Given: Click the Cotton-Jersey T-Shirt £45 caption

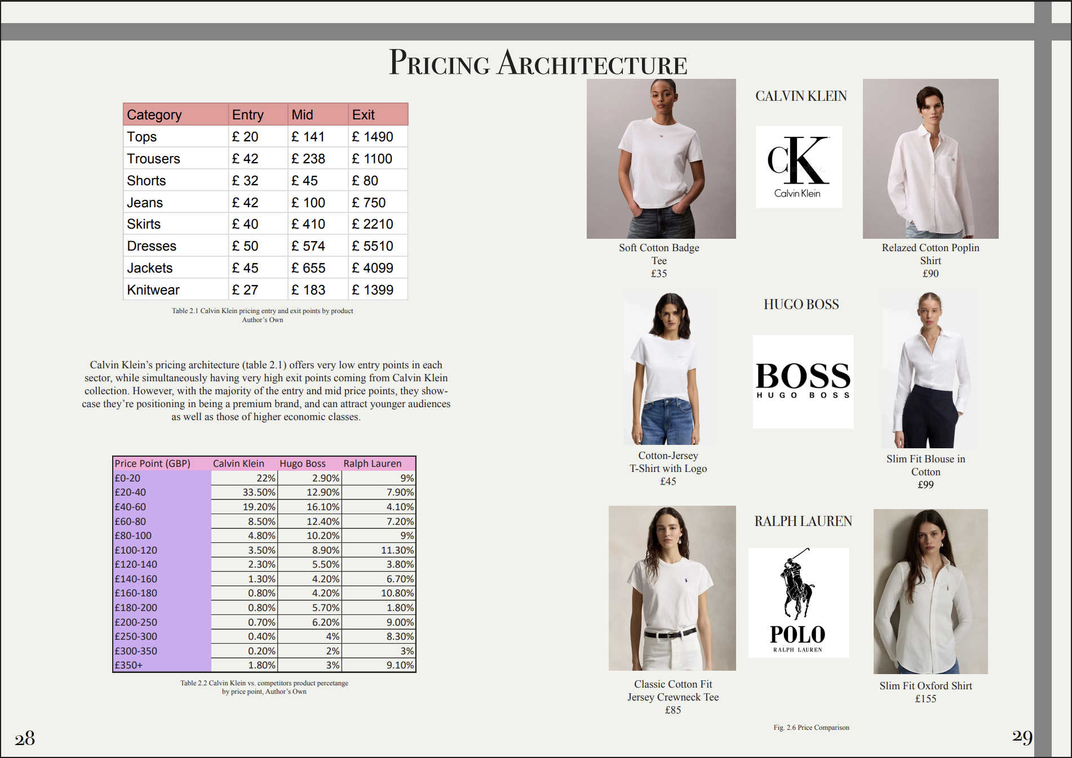Looking at the screenshot, I should point(668,469).
